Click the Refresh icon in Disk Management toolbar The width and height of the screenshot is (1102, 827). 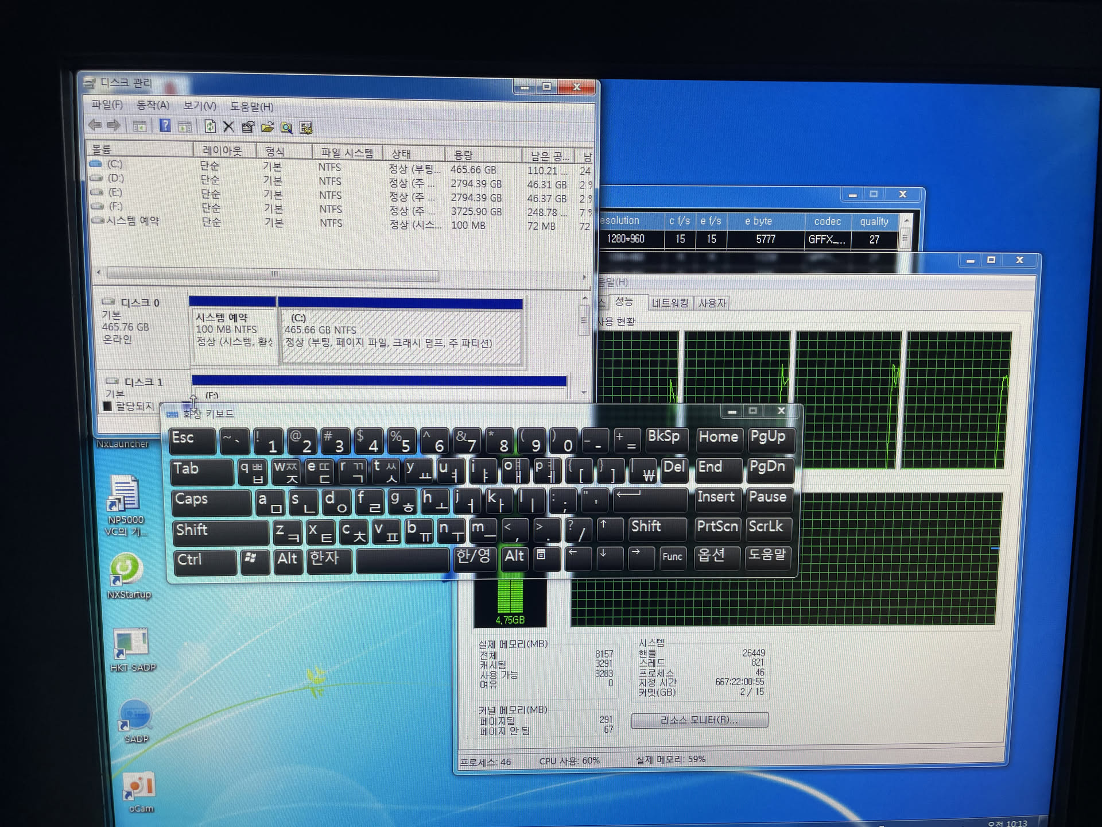click(210, 126)
